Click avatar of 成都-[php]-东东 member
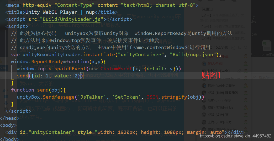The width and height of the screenshot is (274, 141). [204, 100]
